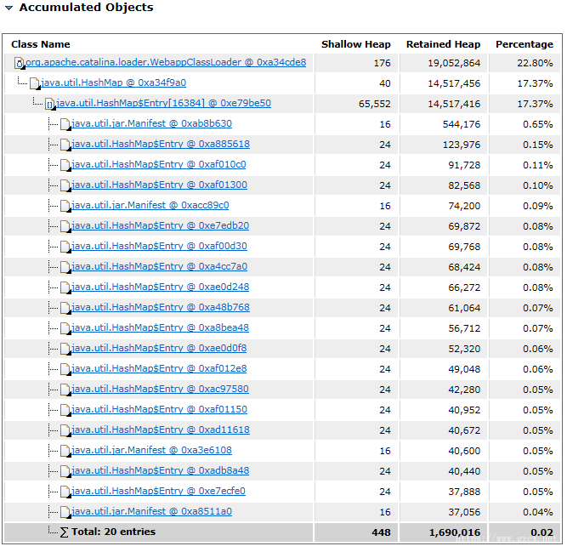This screenshot has height=552, width=567.
Task: Click the WebappClassLoader class icon
Action: (x=20, y=63)
